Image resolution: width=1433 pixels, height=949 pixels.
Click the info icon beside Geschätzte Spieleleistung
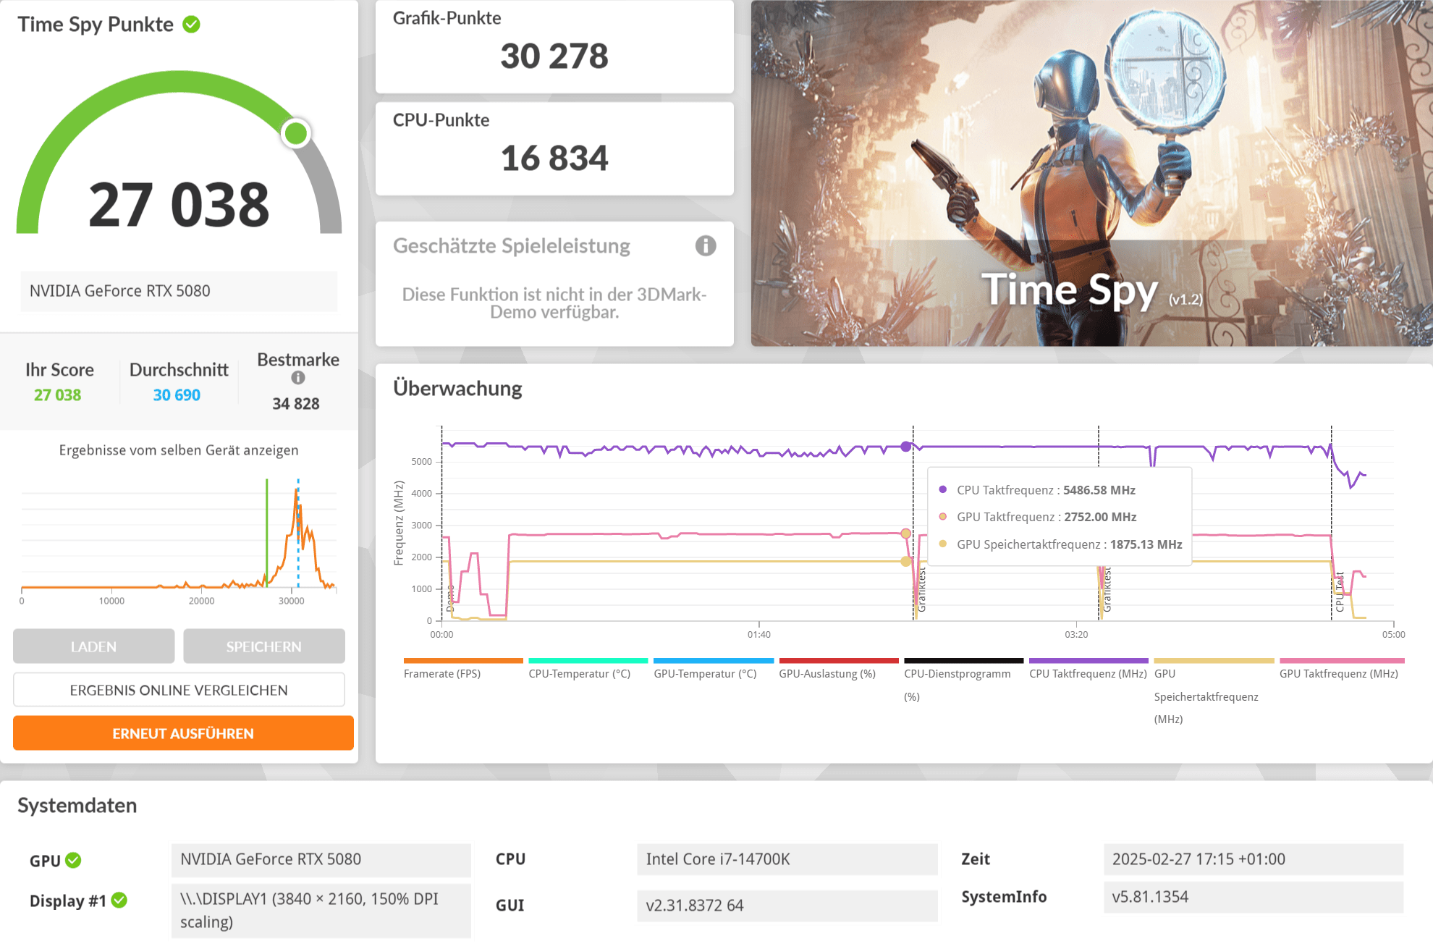tap(705, 246)
